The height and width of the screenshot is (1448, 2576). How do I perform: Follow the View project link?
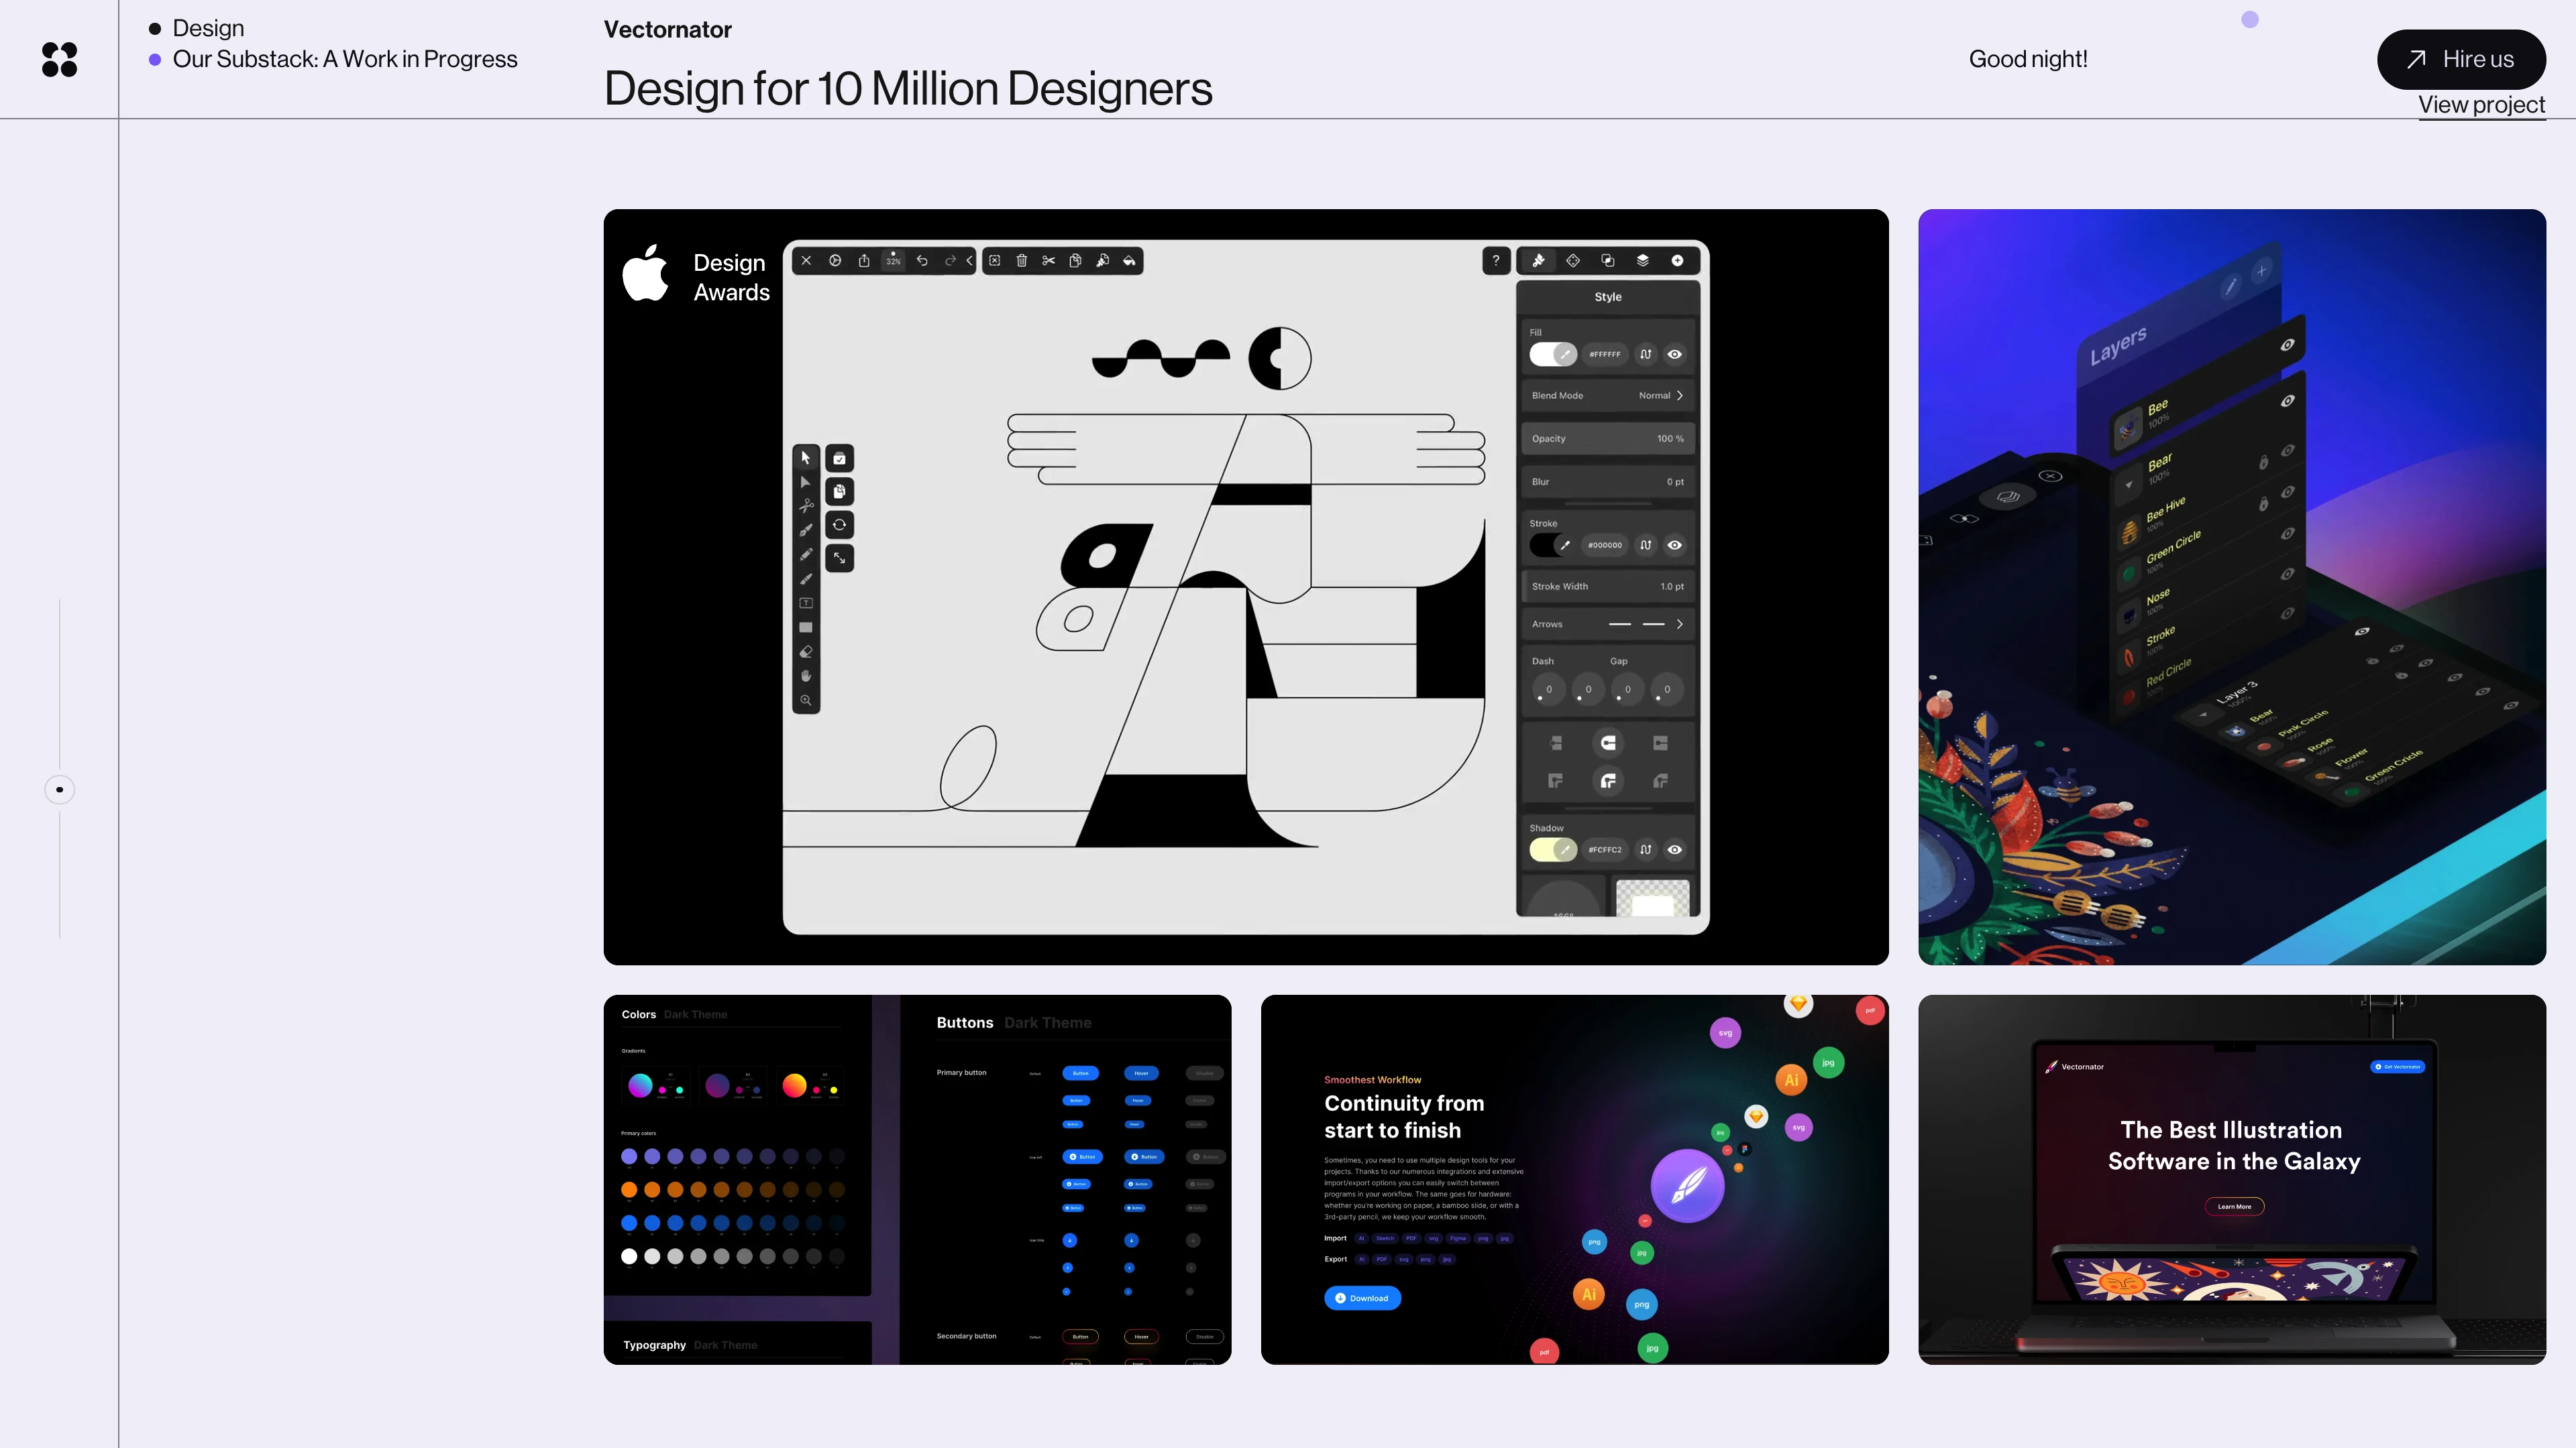point(2481,105)
